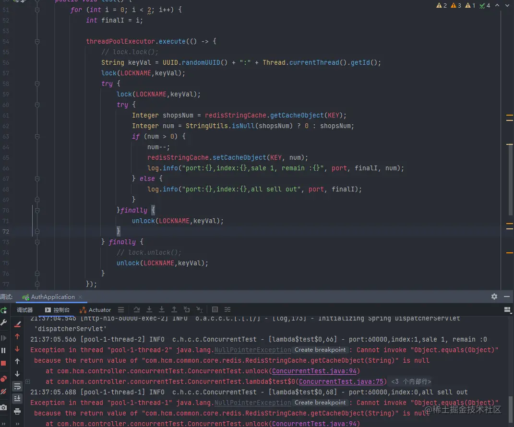Image resolution: width=514 pixels, height=427 pixels.
Task: Collapse the for loop at line 51
Action: (37, 10)
